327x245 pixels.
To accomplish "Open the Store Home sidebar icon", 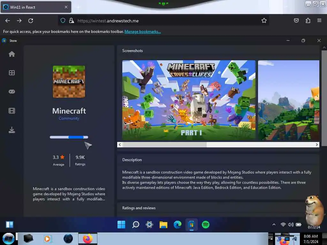I will click(12, 54).
